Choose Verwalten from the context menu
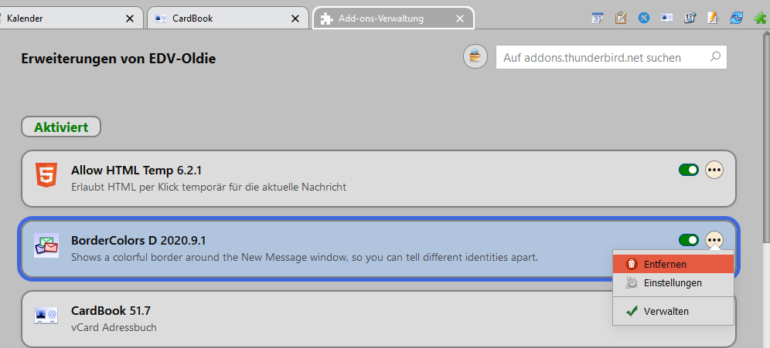This screenshot has height=348, width=770. tap(673, 311)
